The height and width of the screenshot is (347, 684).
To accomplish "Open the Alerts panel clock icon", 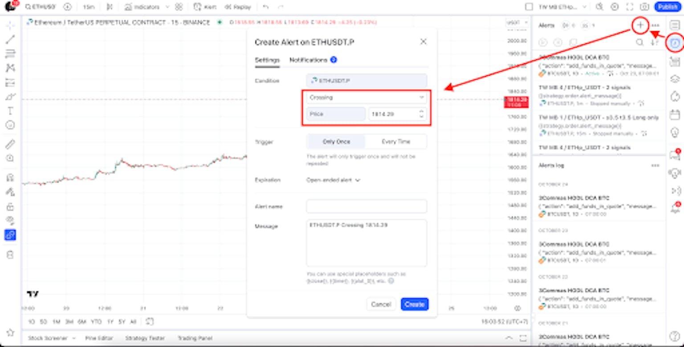I will [675, 44].
